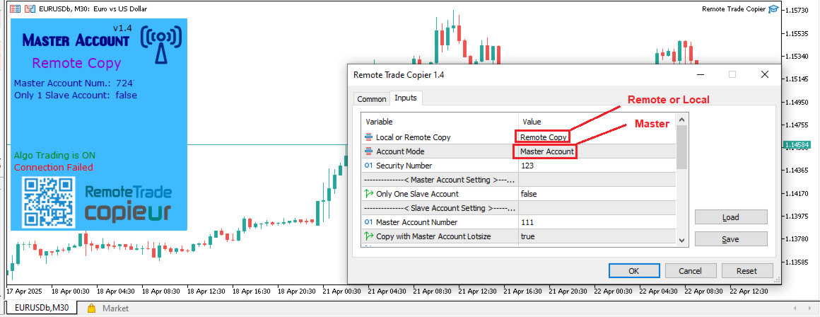Click the Cancel button
Screen dimensions: 820x317
pyautogui.click(x=690, y=271)
